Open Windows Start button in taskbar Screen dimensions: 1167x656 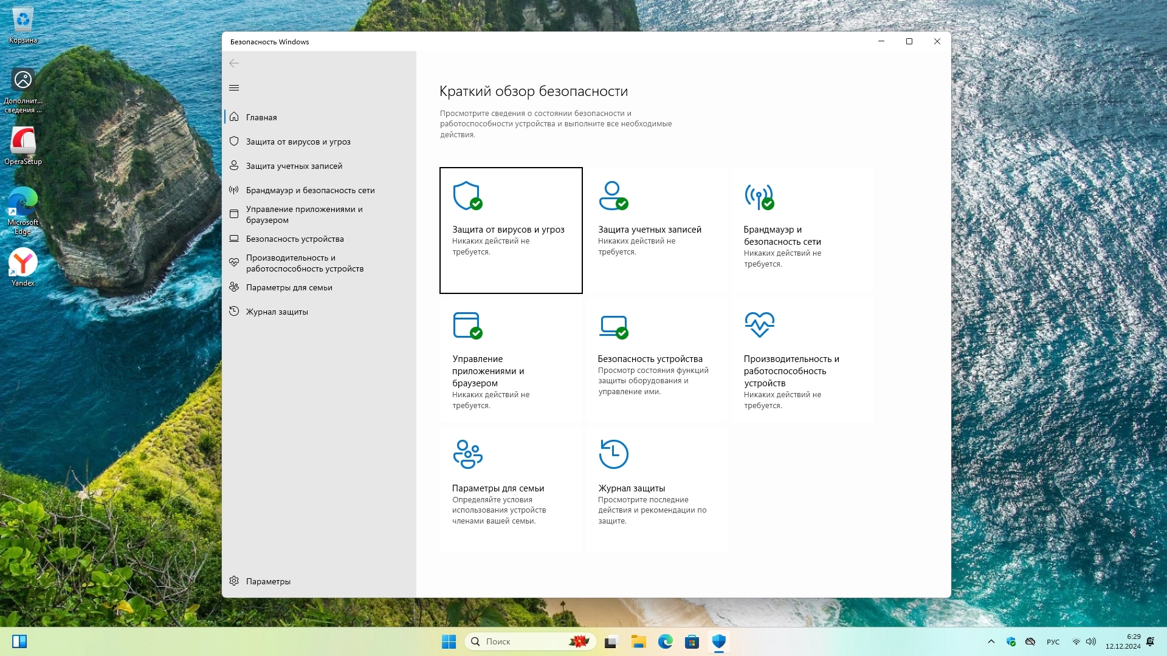coord(449,641)
